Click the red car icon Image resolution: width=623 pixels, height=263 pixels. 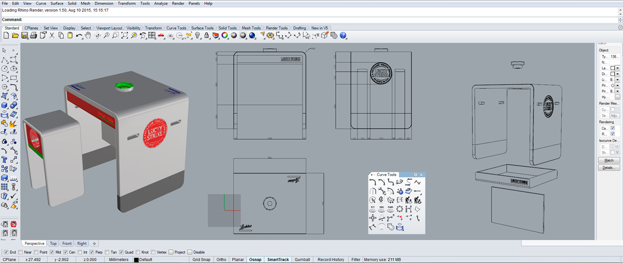161,36
